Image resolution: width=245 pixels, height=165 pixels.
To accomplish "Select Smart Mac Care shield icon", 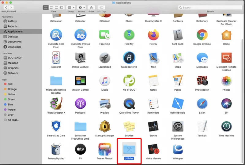I will click(56, 126).
